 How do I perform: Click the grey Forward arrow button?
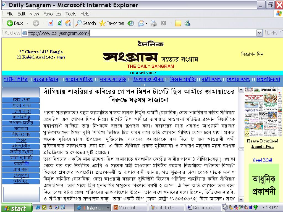(x=36, y=23)
